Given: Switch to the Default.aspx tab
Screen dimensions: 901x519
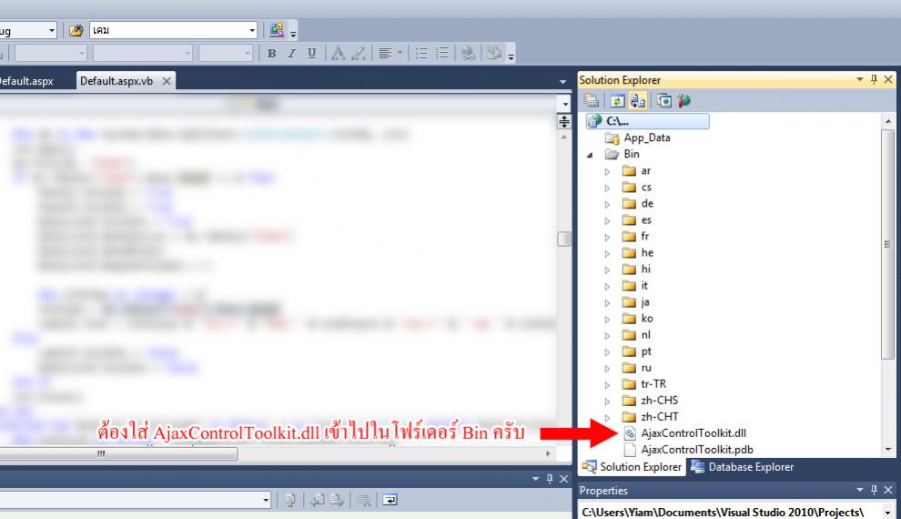Looking at the screenshot, I should point(26,81).
